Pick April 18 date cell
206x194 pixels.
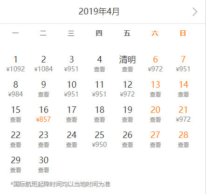point(99,114)
